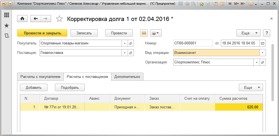
Task: Open the print dropdown button
Action: 155,33
